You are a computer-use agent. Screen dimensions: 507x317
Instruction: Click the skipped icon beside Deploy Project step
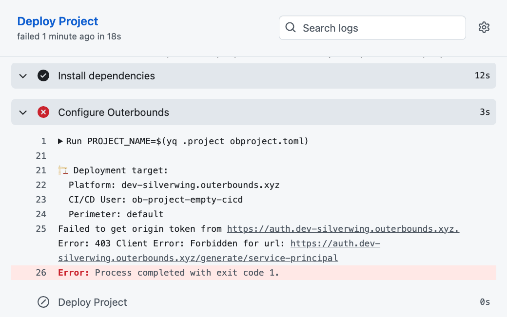(43, 302)
